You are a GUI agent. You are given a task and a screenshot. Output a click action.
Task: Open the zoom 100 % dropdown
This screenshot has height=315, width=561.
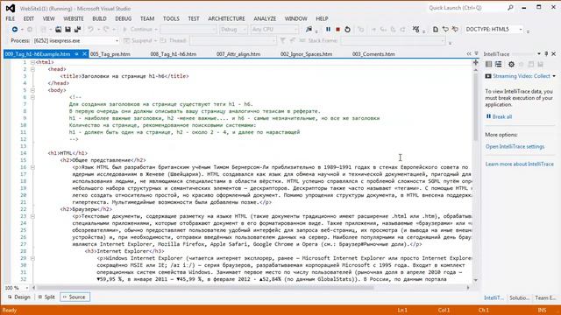pyautogui.click(x=26, y=288)
